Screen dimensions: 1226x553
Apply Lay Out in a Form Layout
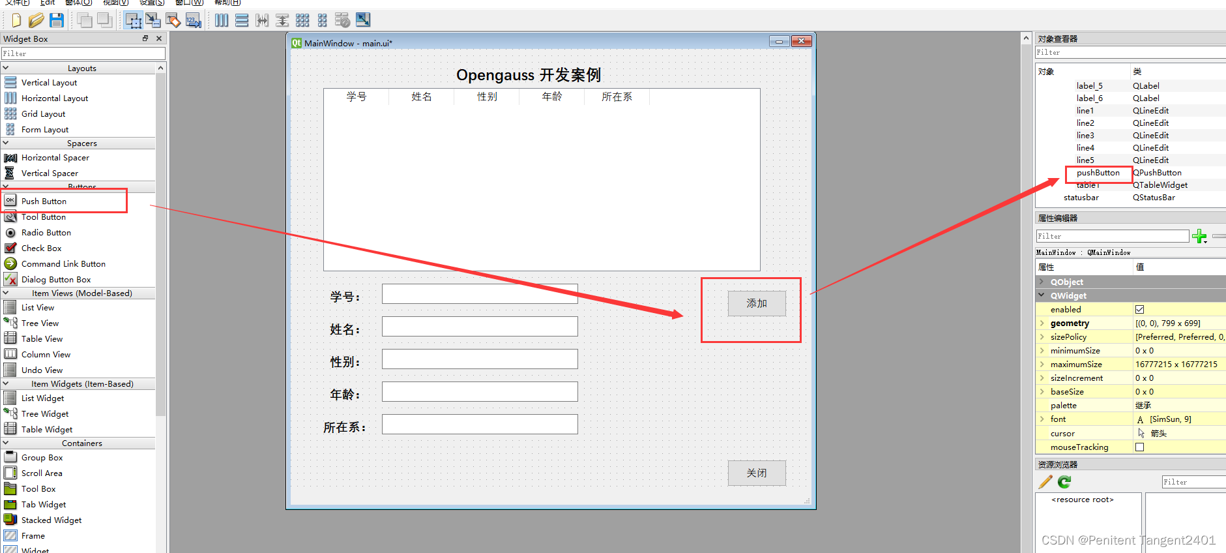coord(323,20)
